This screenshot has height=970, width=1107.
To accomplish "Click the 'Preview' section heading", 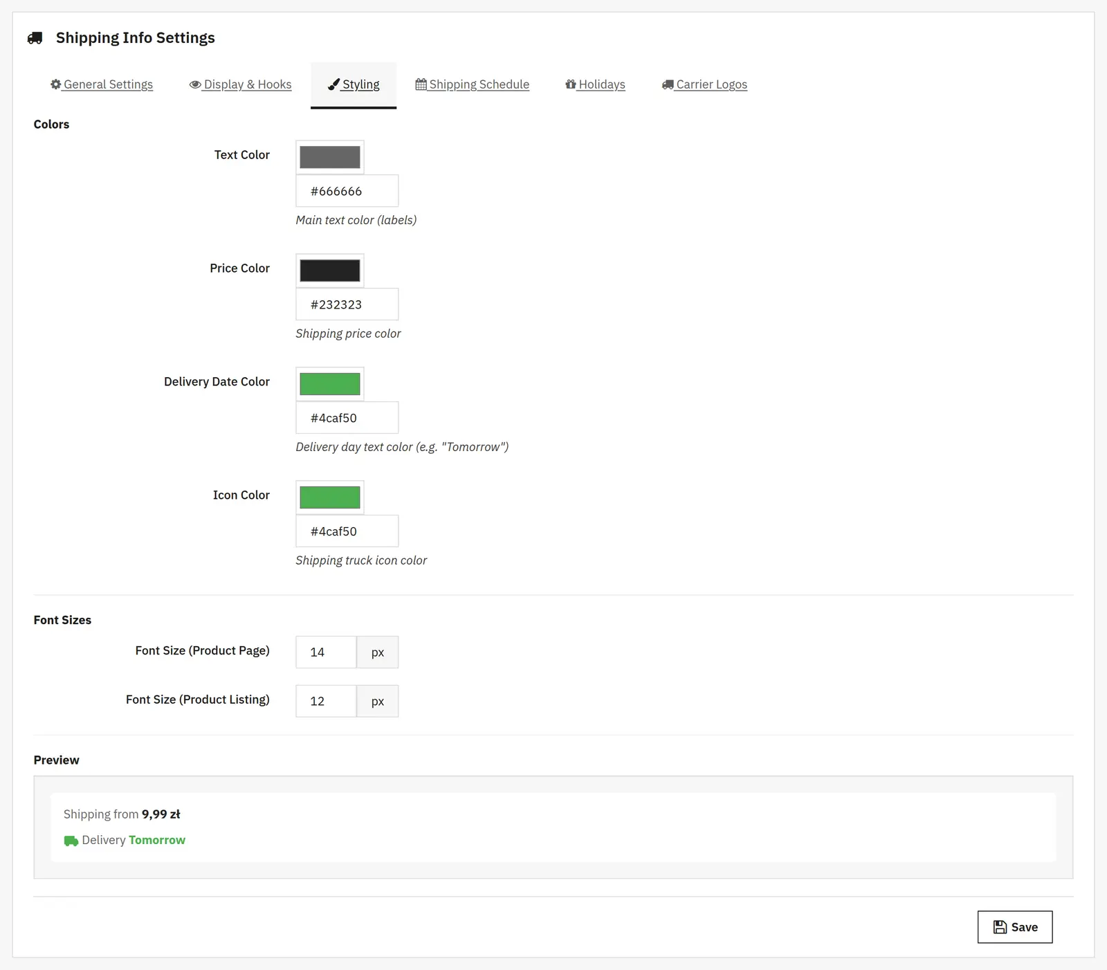I will pyautogui.click(x=56, y=760).
